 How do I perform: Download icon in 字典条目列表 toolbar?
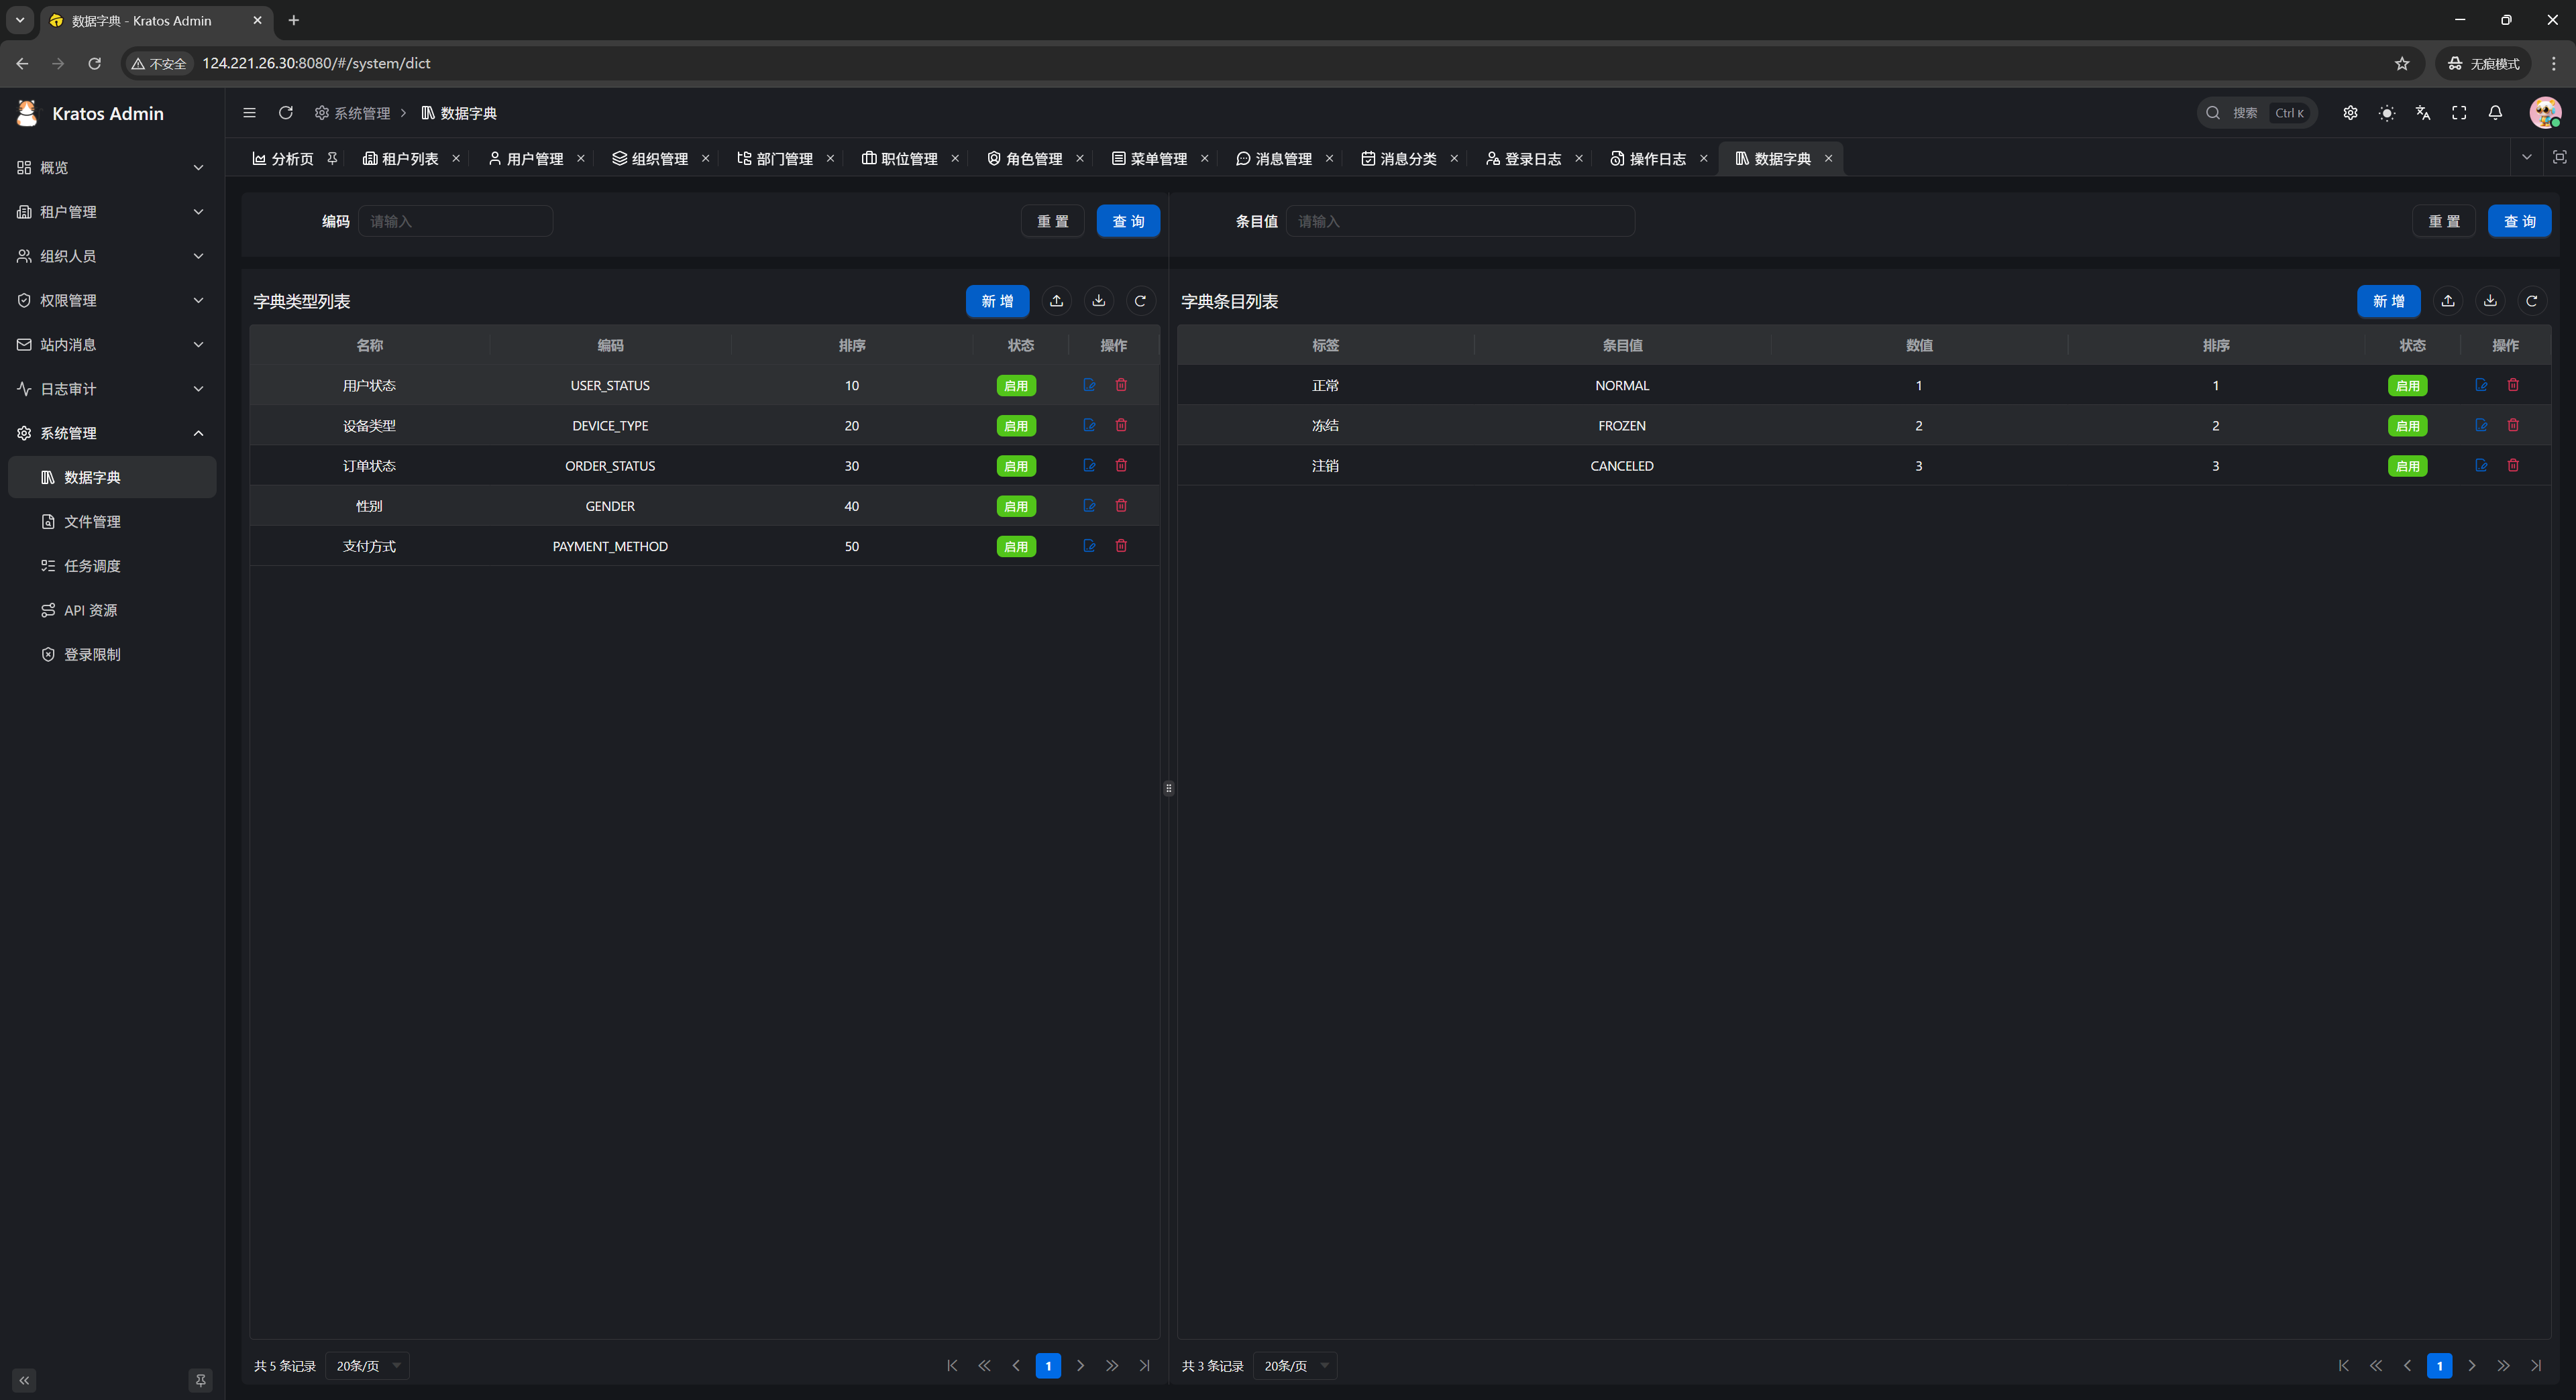(2490, 301)
